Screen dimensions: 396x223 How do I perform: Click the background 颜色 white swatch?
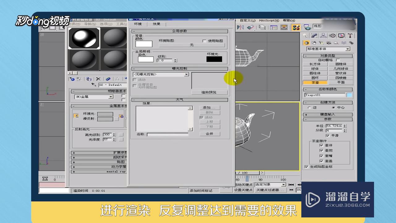point(144,44)
